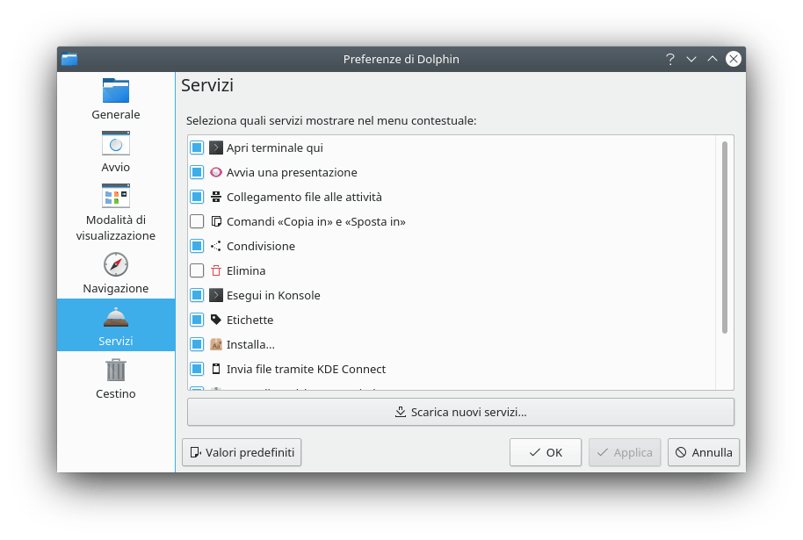Disable the Condivisione service checkbox
The width and height of the screenshot is (803, 540).
pos(197,247)
